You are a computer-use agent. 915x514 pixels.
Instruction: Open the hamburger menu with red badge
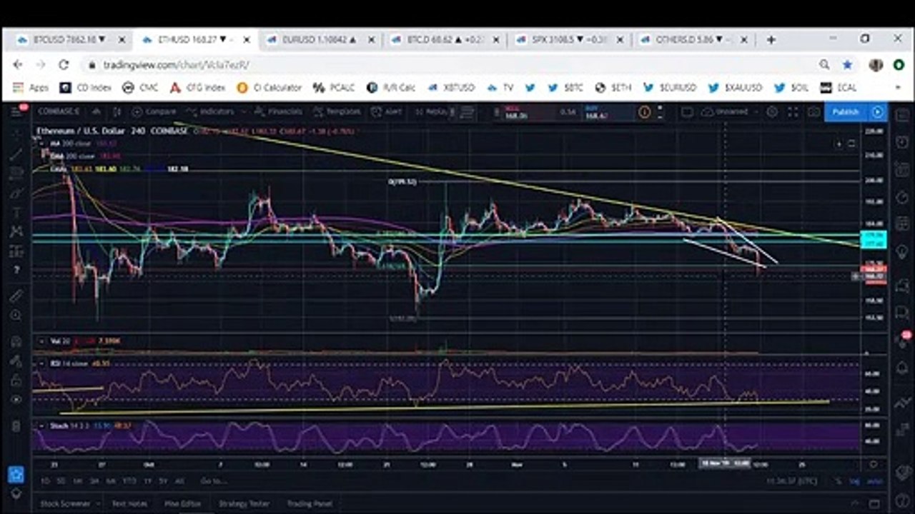tap(16, 112)
